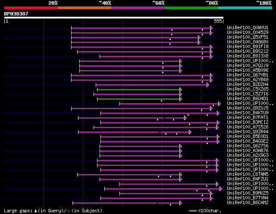Select the UniRef100_A7Q2J9 label
Viewport: 276px width, 214px height.
click(248, 66)
